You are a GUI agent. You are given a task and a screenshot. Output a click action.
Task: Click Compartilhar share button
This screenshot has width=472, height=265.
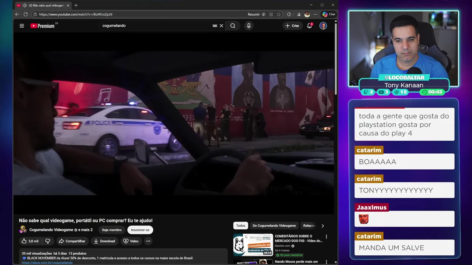pyautogui.click(x=72, y=241)
